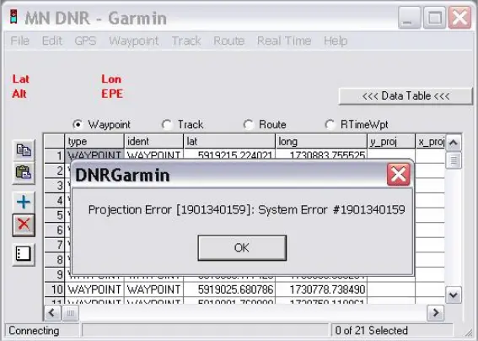
Task: Click the vertical scrollbar thumb
Action: click(454, 160)
